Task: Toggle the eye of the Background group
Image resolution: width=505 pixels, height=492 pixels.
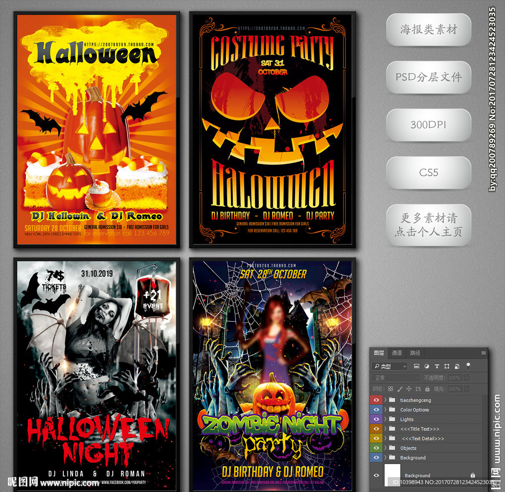Action: tap(376, 457)
